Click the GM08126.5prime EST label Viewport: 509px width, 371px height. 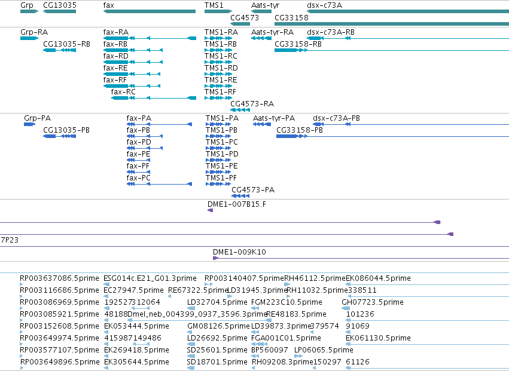218,326
